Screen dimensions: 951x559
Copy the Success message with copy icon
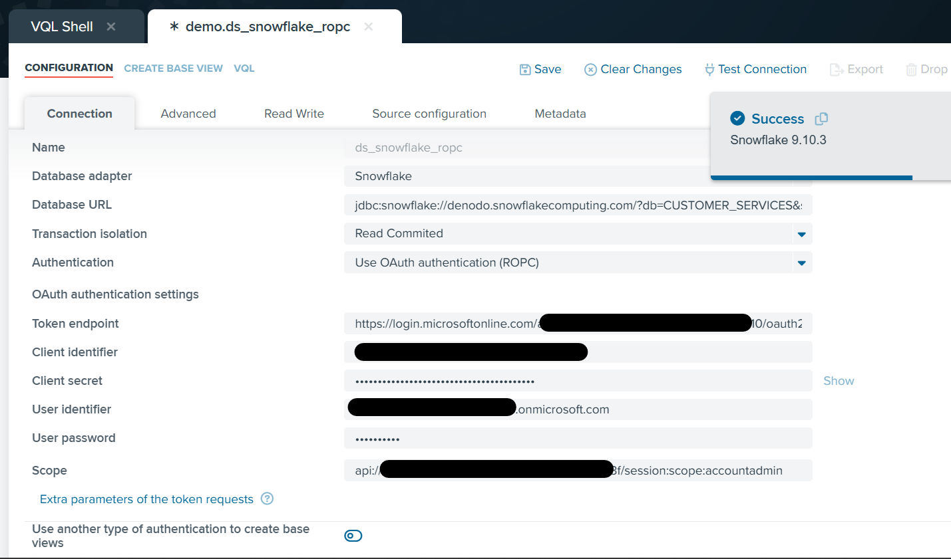point(822,118)
